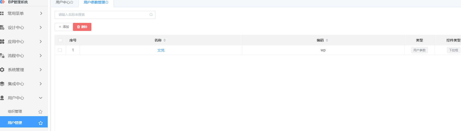Click the red 删除 button
Screen dimensions: 461x131
pos(82,27)
